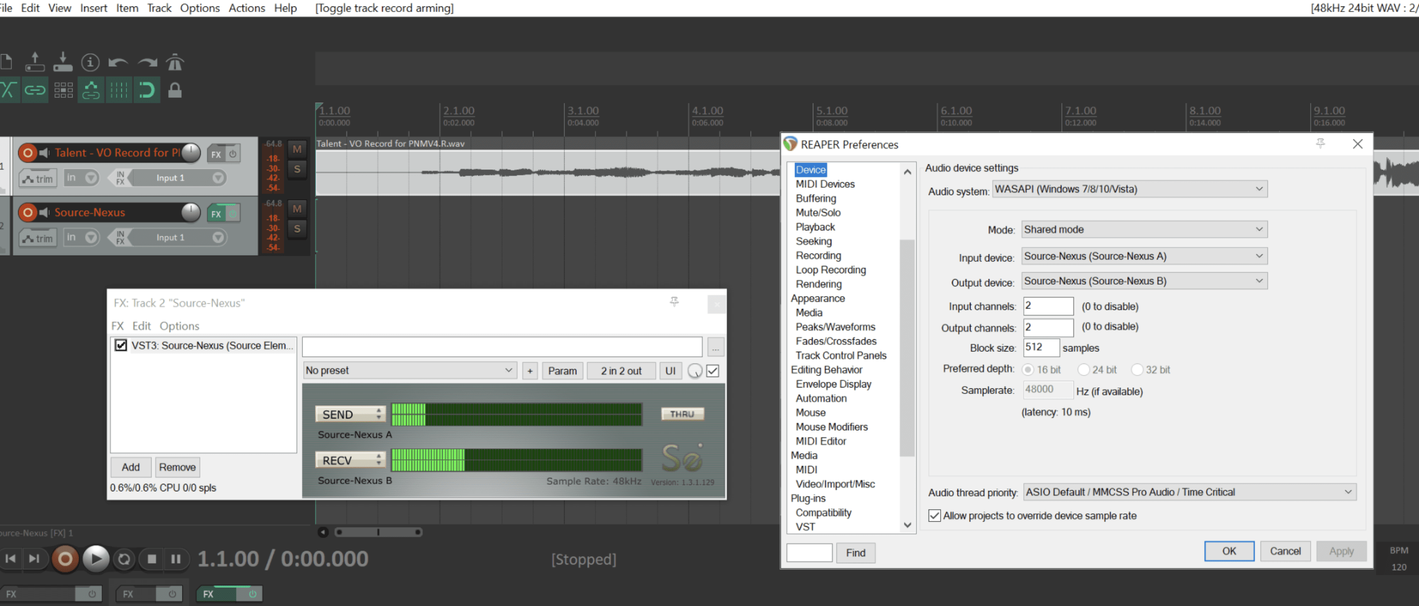Adjust Source-Nexus track volume knob
Image resolution: width=1419 pixels, height=606 pixels.
coord(191,212)
